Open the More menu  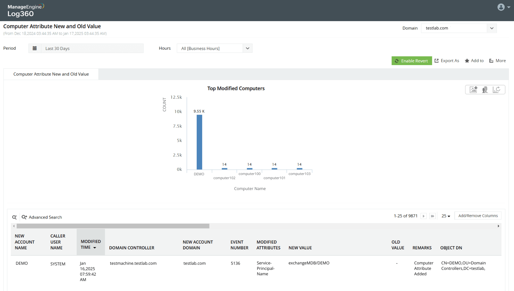[497, 61]
